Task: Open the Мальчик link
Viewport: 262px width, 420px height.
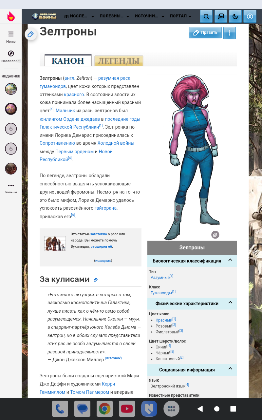Action: (65, 111)
